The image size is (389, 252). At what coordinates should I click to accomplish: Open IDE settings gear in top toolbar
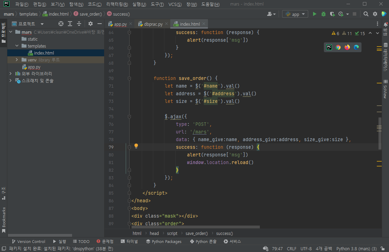375,14
